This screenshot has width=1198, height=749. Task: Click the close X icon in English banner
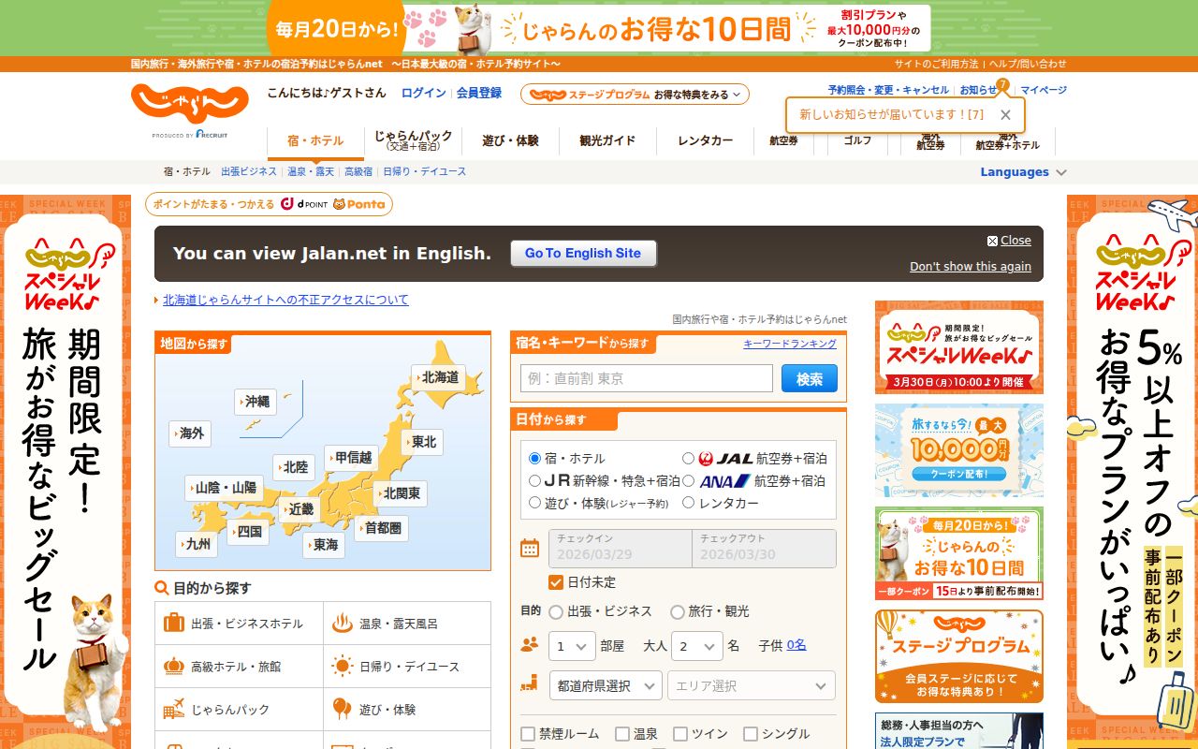[x=992, y=241]
